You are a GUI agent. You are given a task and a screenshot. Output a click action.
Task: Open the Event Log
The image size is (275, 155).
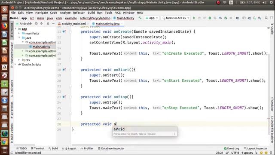pyautogui.click(x=232, y=148)
